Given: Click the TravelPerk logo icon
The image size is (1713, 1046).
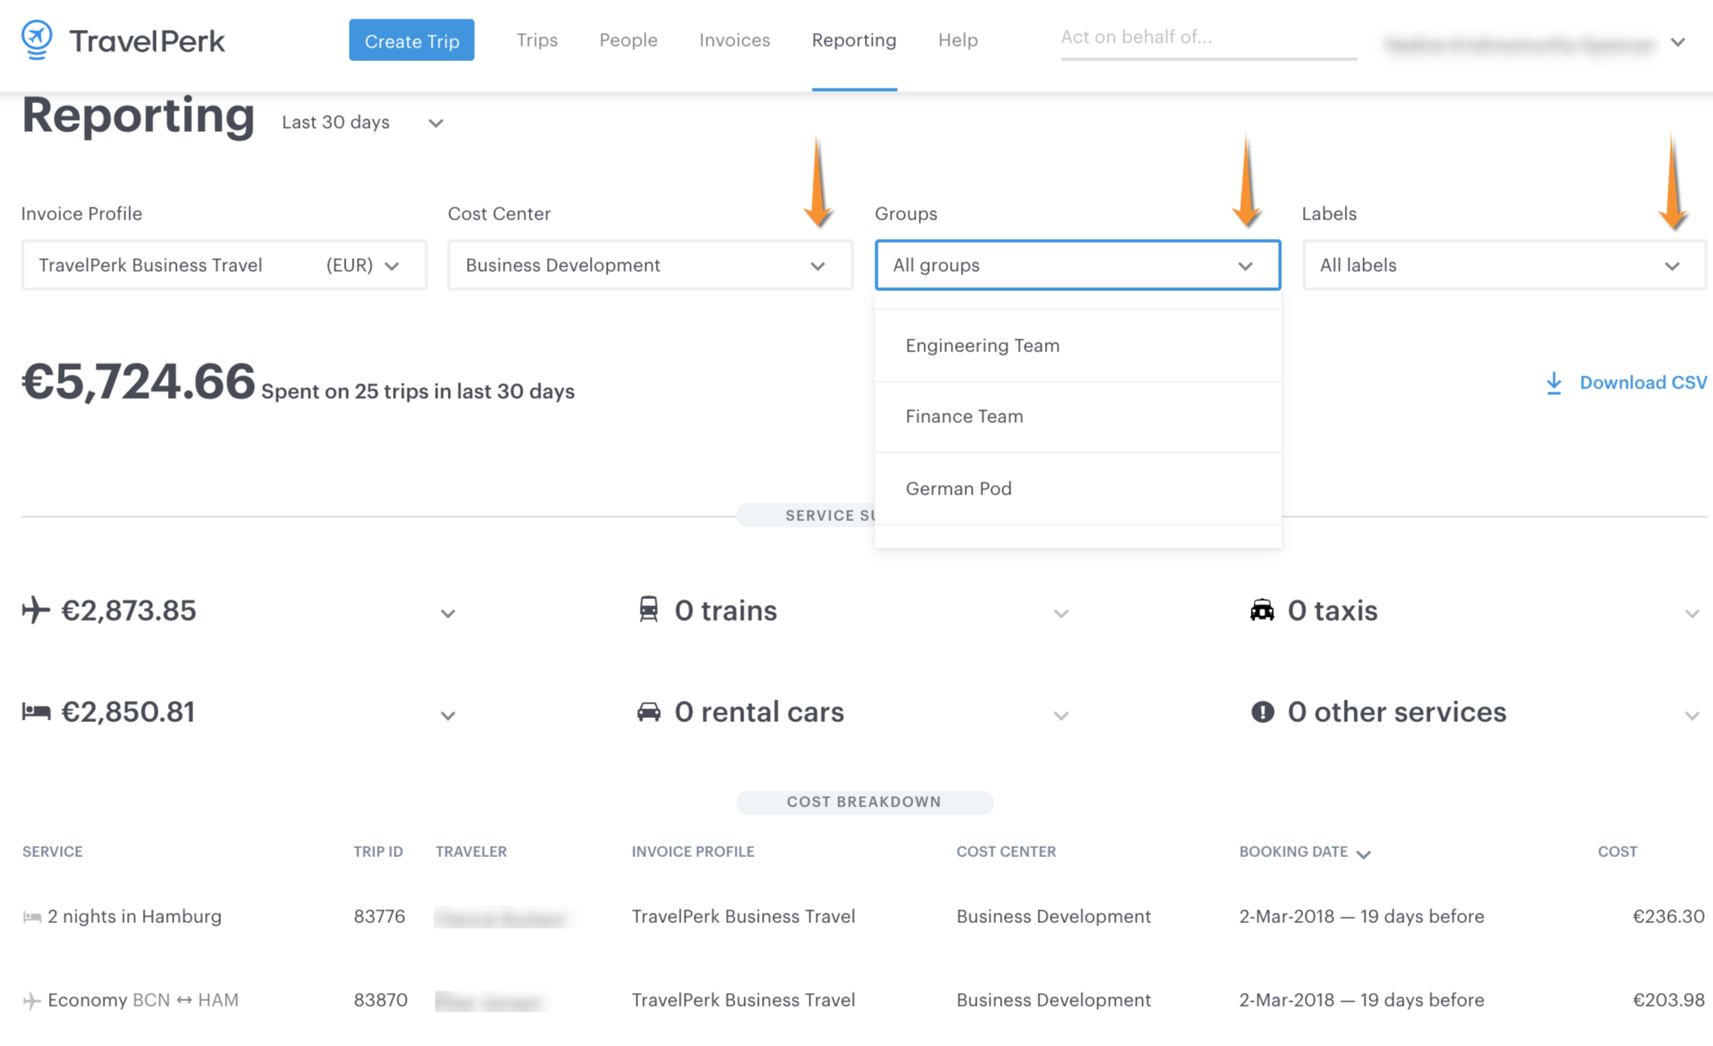Looking at the screenshot, I should click(x=37, y=39).
